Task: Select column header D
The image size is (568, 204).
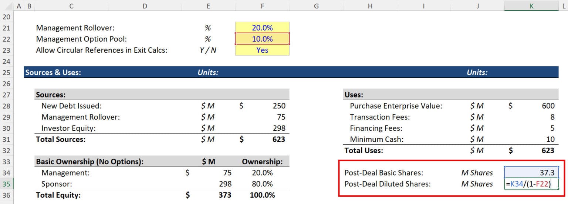Action: tap(144, 6)
